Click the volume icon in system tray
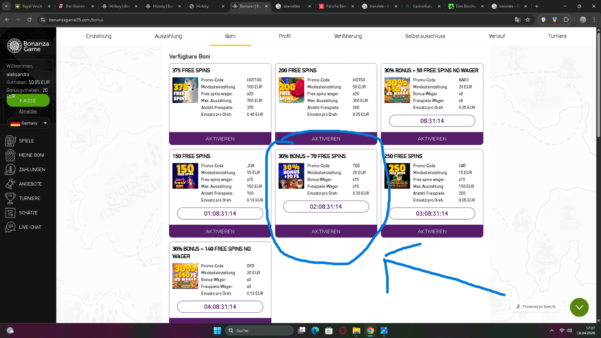 tap(569, 330)
